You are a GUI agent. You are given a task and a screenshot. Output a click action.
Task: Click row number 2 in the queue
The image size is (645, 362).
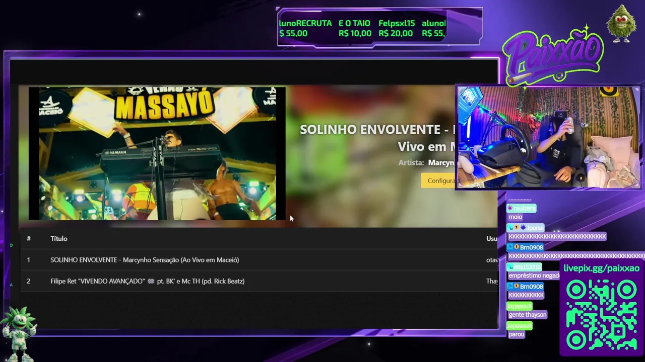point(28,281)
